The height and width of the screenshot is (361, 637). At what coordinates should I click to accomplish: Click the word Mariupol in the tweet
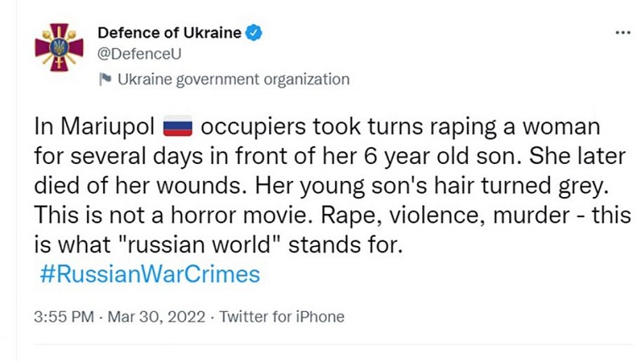tap(107, 126)
